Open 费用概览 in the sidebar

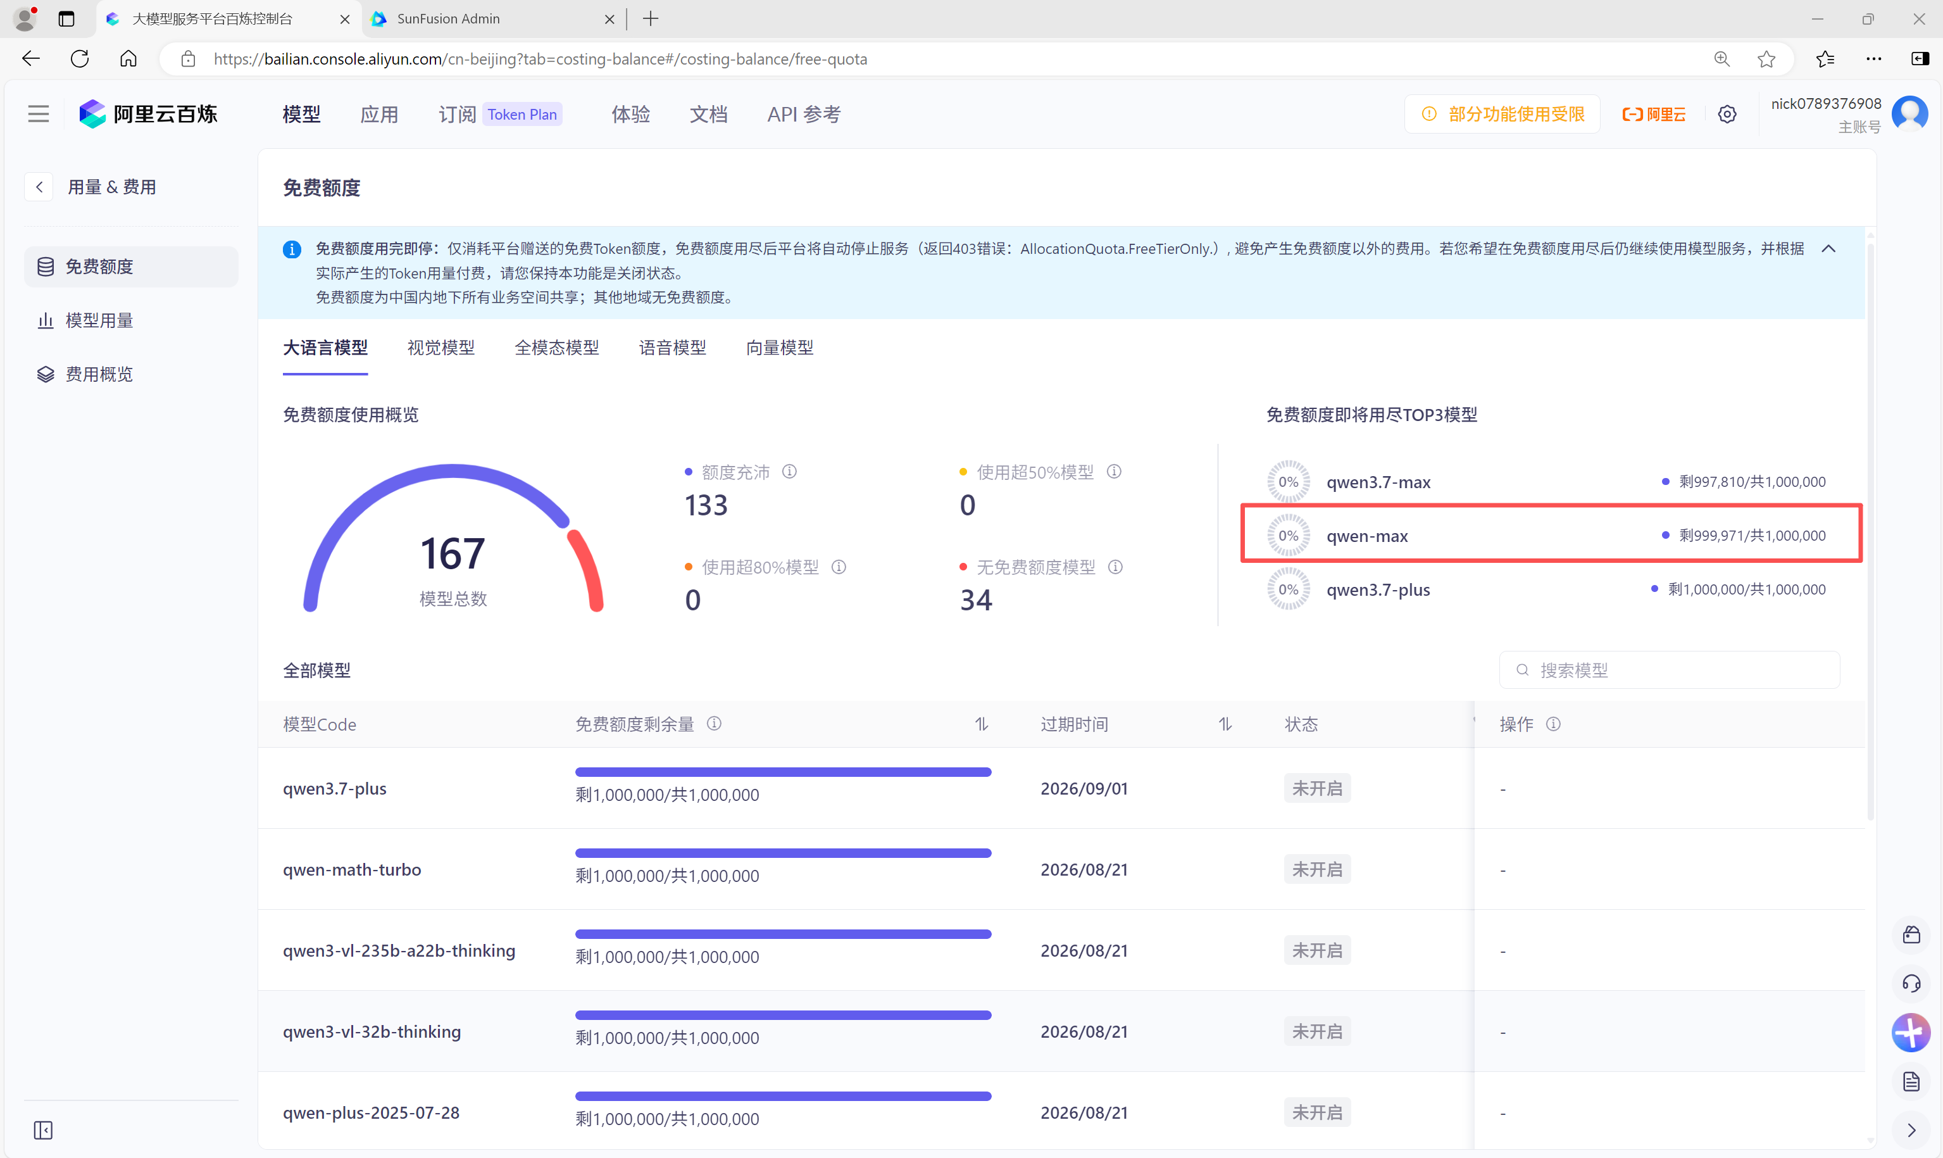(131, 375)
